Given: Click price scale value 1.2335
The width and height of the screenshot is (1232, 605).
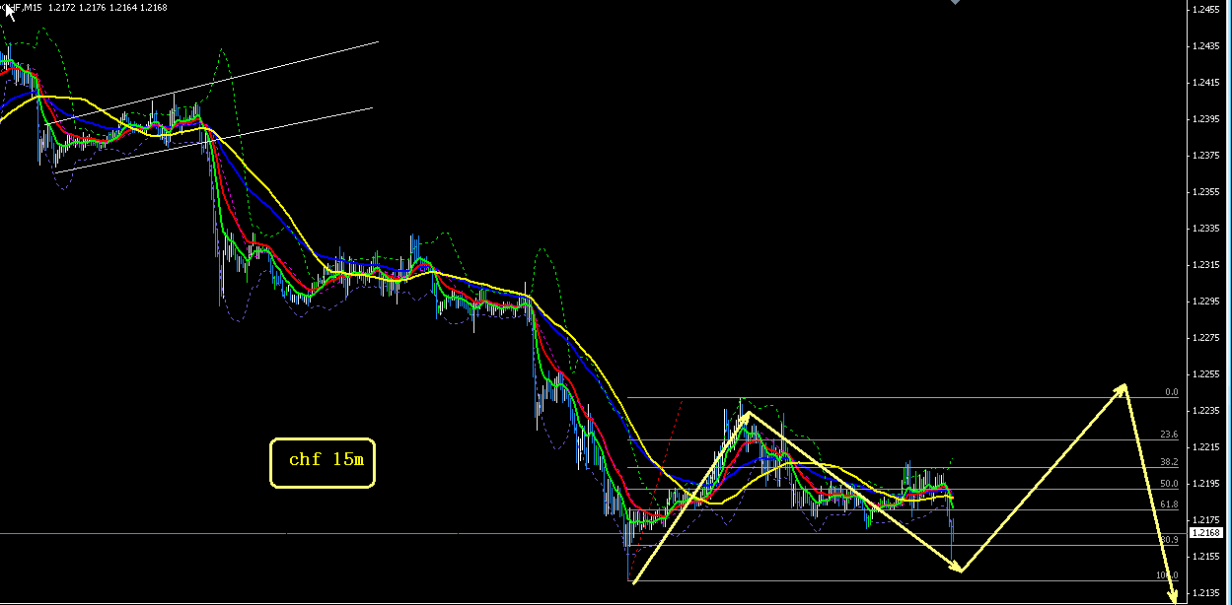Looking at the screenshot, I should [x=1205, y=229].
